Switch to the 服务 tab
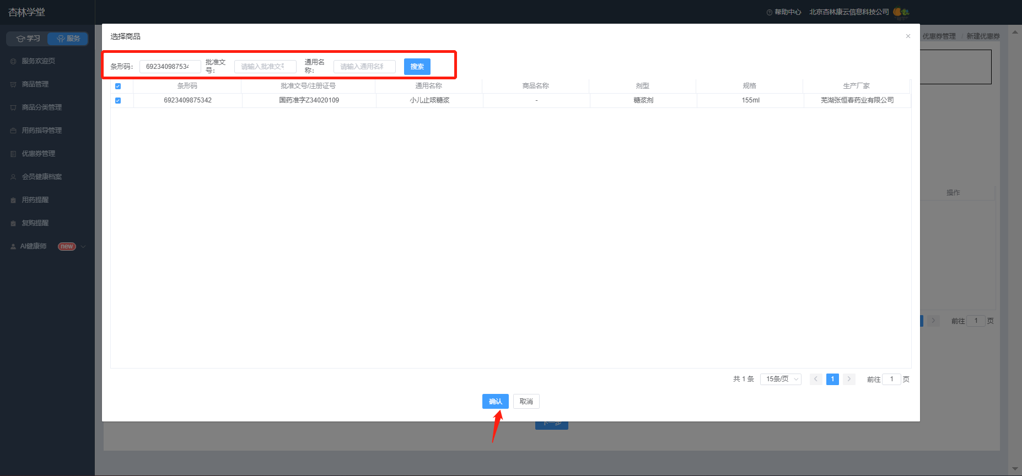Image resolution: width=1022 pixels, height=476 pixels. (67, 39)
